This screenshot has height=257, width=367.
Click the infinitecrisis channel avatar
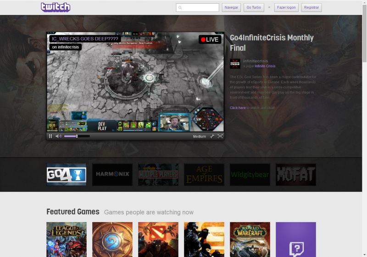tap(235, 64)
